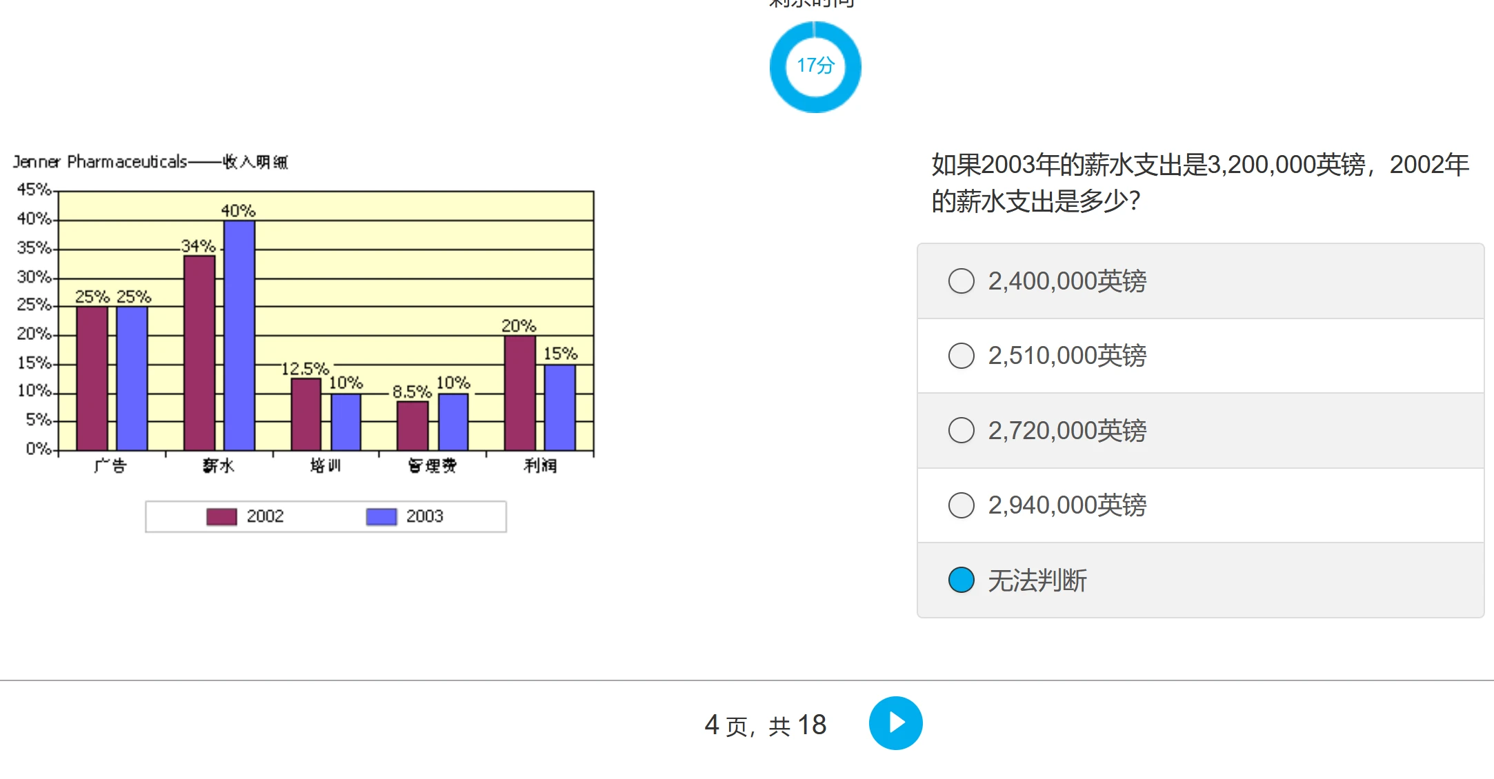1494x779 pixels.
Task: Choose the 2,940,000英镑 answer
Action: pyautogui.click(x=961, y=505)
